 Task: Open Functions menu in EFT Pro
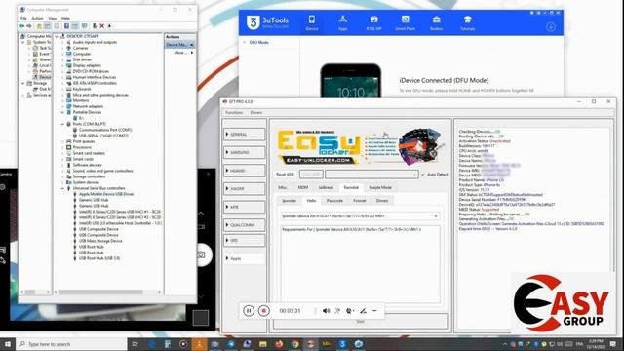click(234, 113)
